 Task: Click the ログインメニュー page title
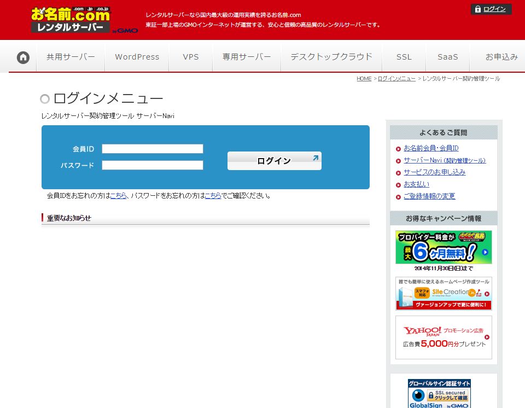(108, 98)
